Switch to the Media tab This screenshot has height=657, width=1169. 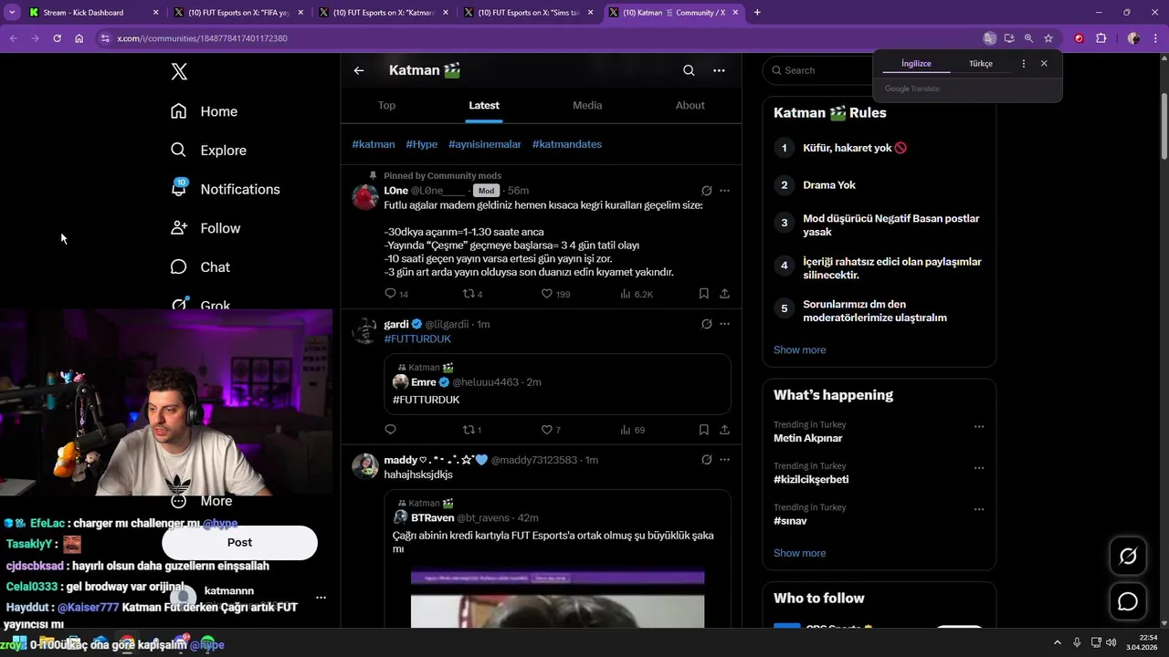[x=587, y=105]
